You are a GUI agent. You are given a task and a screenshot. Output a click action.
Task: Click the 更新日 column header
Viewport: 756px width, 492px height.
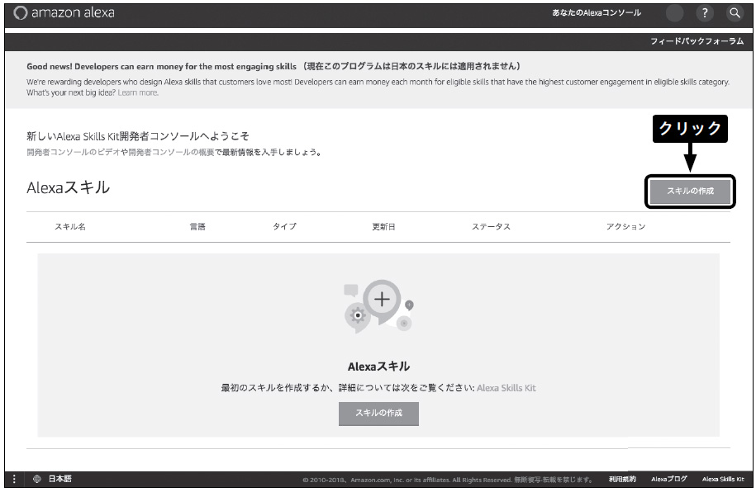tap(383, 226)
